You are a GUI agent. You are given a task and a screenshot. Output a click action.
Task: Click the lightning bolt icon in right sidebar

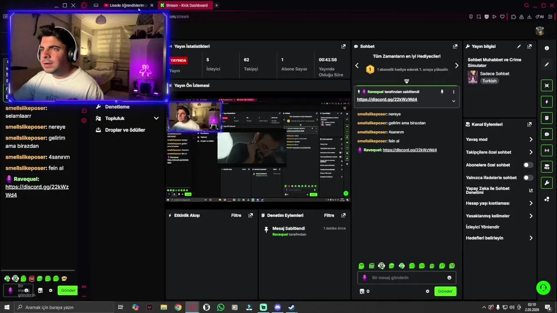[547, 102]
